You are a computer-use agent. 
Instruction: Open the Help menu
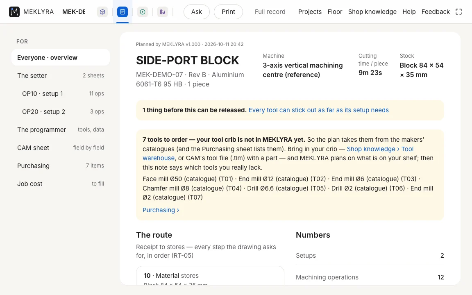[x=409, y=12]
